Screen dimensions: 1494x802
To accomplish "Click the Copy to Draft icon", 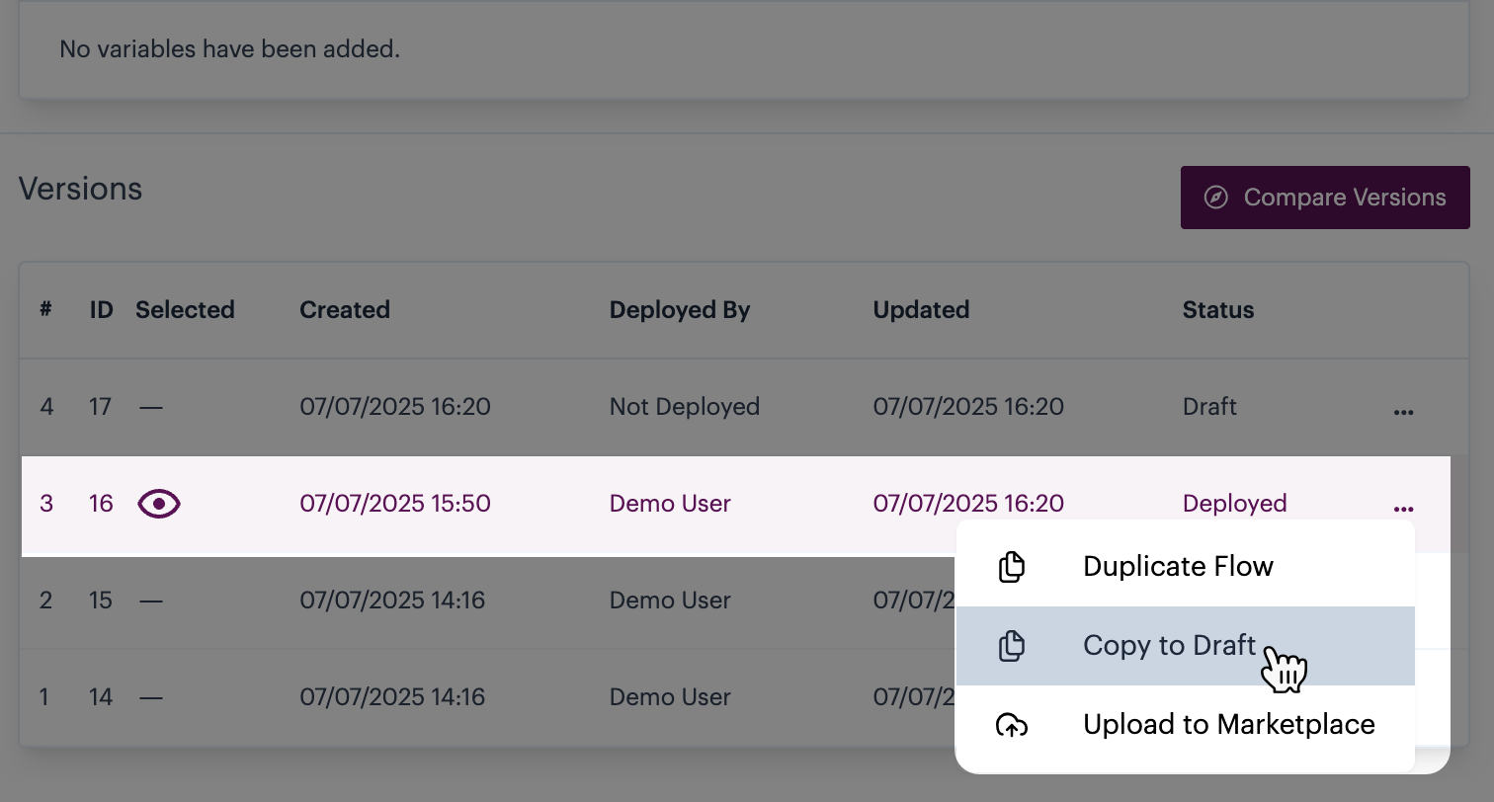I will [1011, 646].
